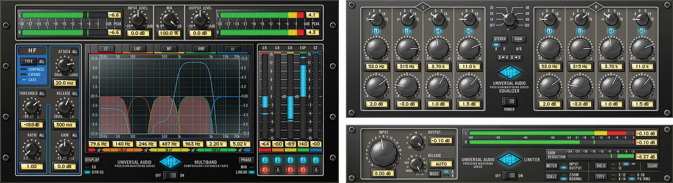Click the DUAL mode button on the equalizer

(x=518, y=39)
